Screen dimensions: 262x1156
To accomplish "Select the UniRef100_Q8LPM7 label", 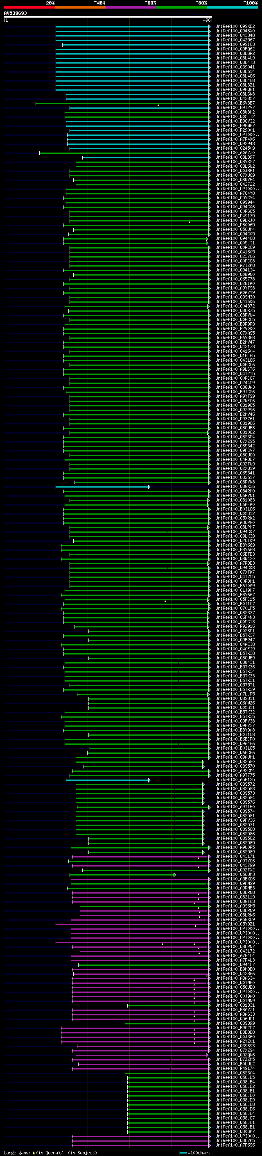I will coord(235,527).
